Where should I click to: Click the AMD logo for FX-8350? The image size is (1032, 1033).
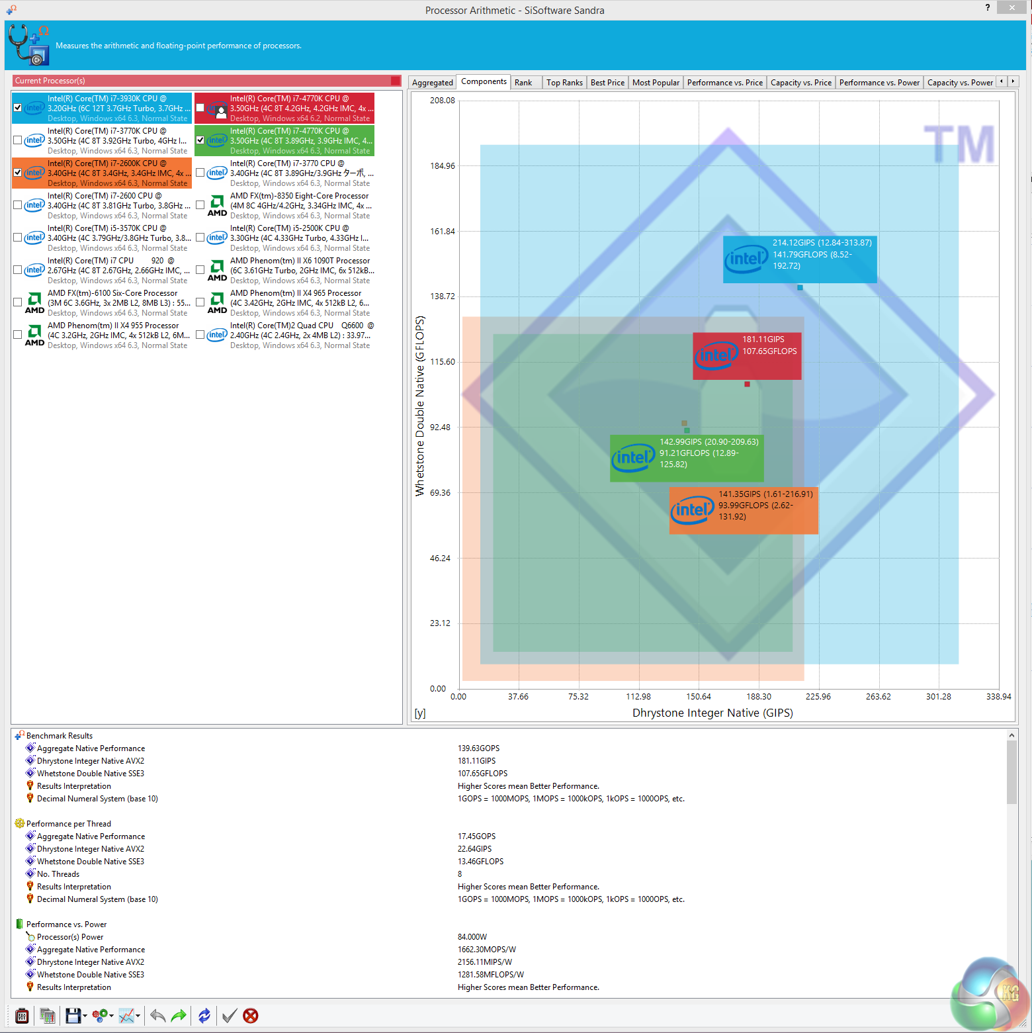click(x=217, y=205)
